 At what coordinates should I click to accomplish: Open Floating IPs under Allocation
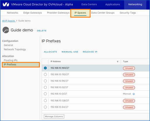pos(11,60)
